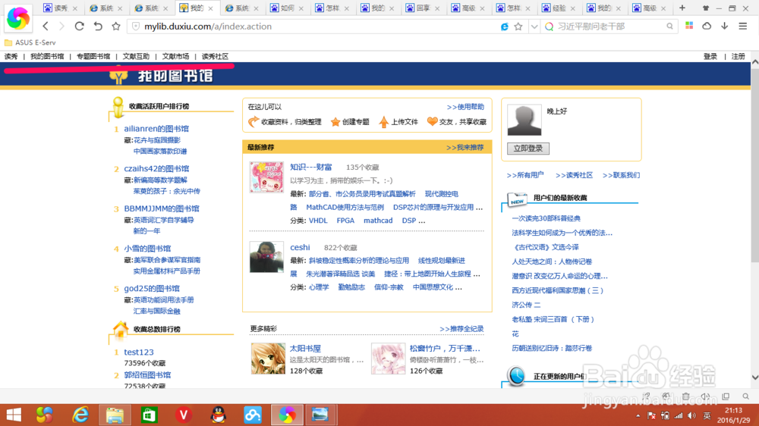This screenshot has height=426, width=759.
Task: Open the address bar dropdown arrow
Action: (534, 27)
